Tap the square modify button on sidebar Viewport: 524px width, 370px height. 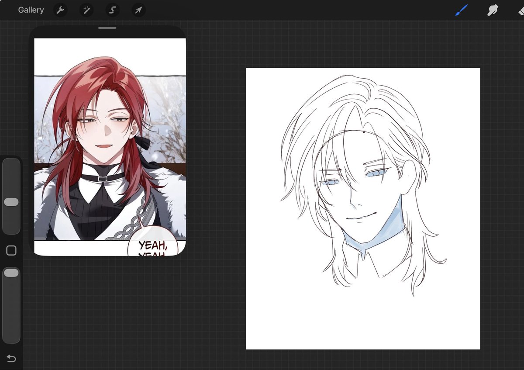[x=11, y=250]
